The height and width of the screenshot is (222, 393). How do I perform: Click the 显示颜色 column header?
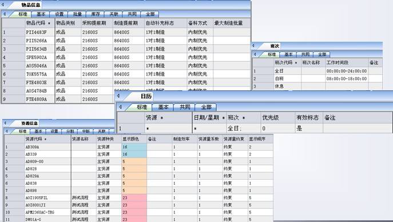tap(134, 139)
